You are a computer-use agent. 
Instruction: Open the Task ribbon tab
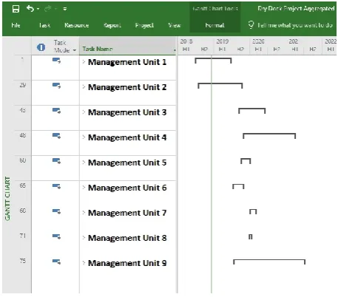44,25
